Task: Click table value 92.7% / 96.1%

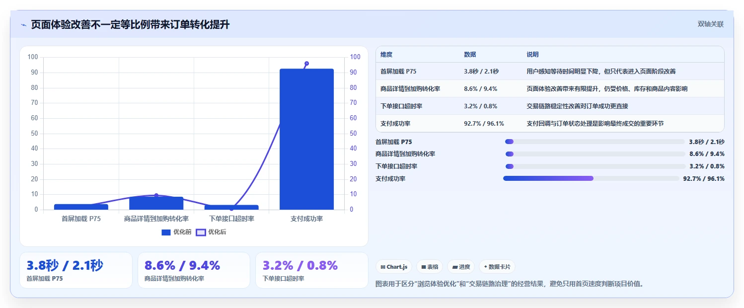Action: point(484,124)
